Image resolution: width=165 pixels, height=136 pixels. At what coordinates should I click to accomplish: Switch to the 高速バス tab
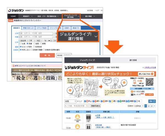coord(76,28)
